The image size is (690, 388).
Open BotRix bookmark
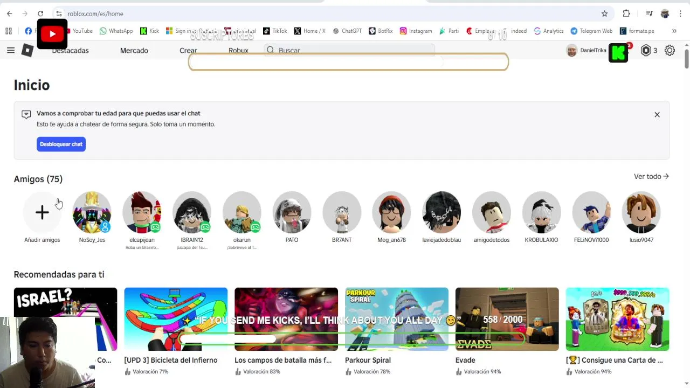pos(381,31)
